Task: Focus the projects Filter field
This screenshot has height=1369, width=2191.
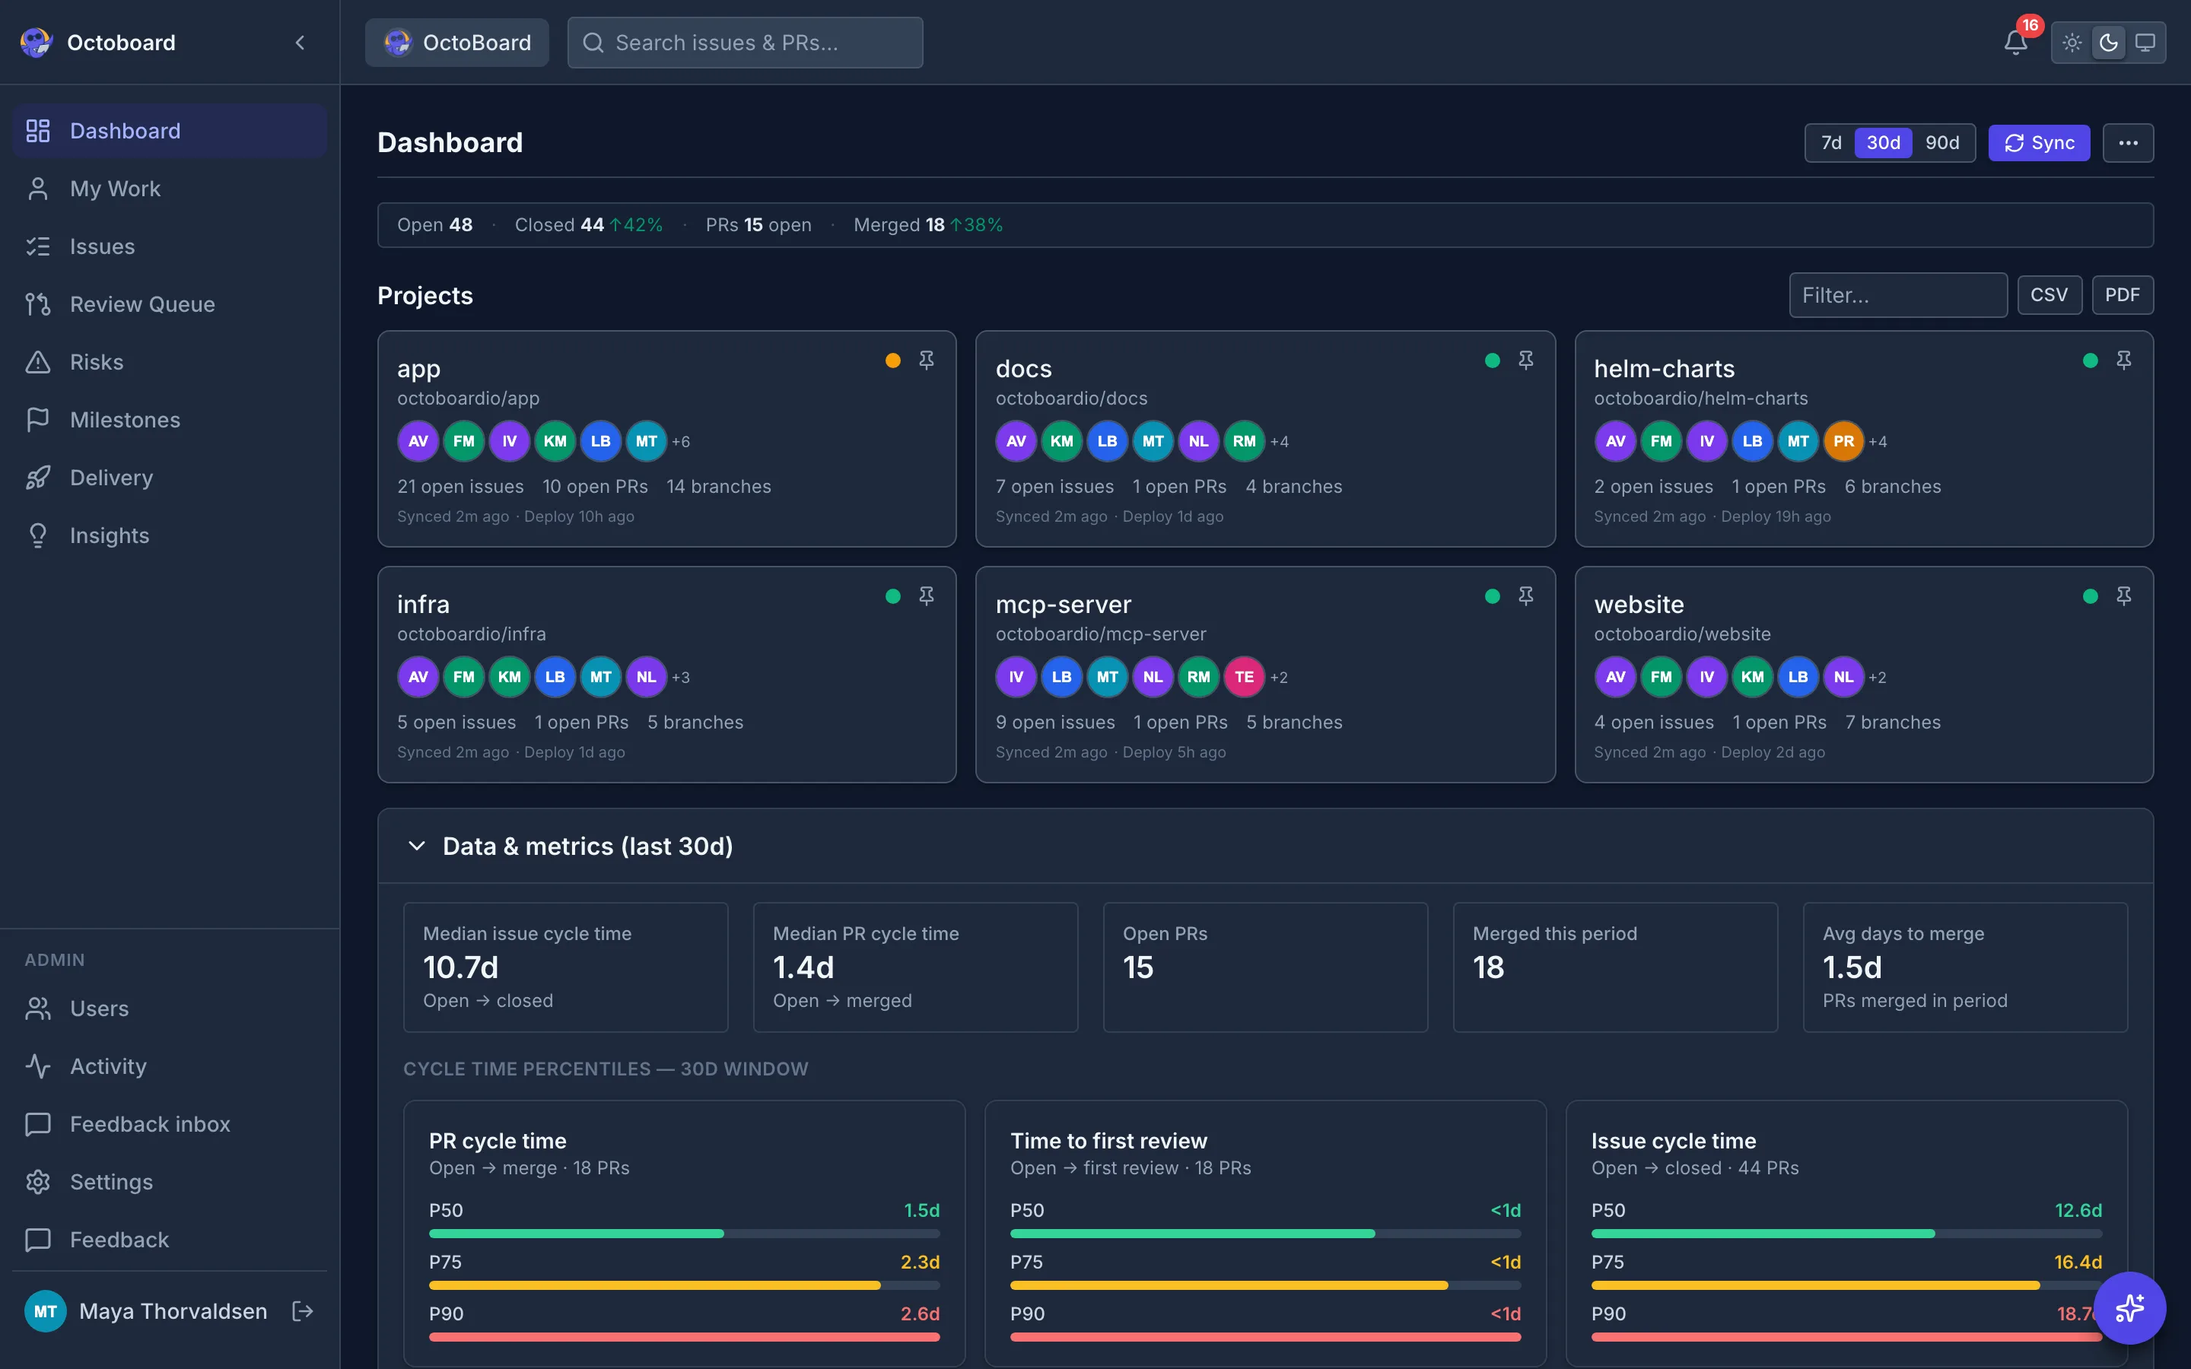Action: (x=1897, y=295)
